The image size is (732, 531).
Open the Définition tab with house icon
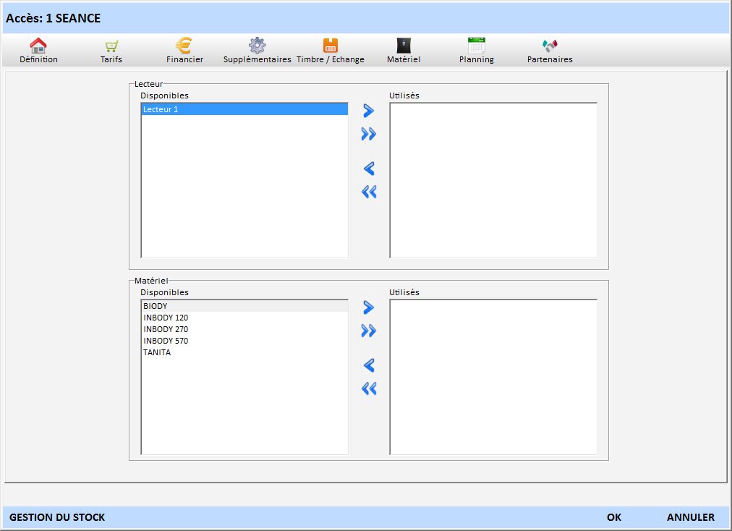(x=38, y=51)
